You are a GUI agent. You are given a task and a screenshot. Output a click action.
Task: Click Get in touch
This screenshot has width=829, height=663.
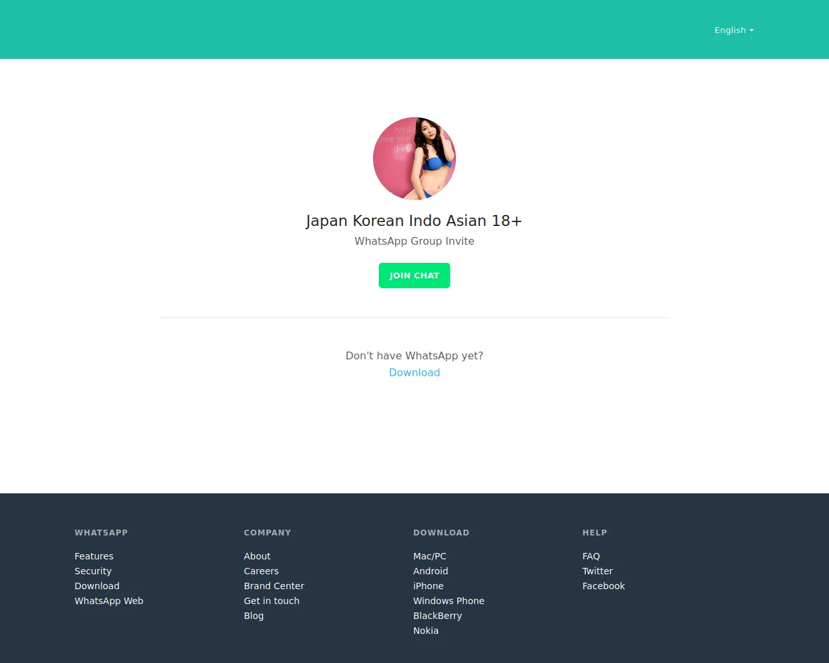coord(271,601)
